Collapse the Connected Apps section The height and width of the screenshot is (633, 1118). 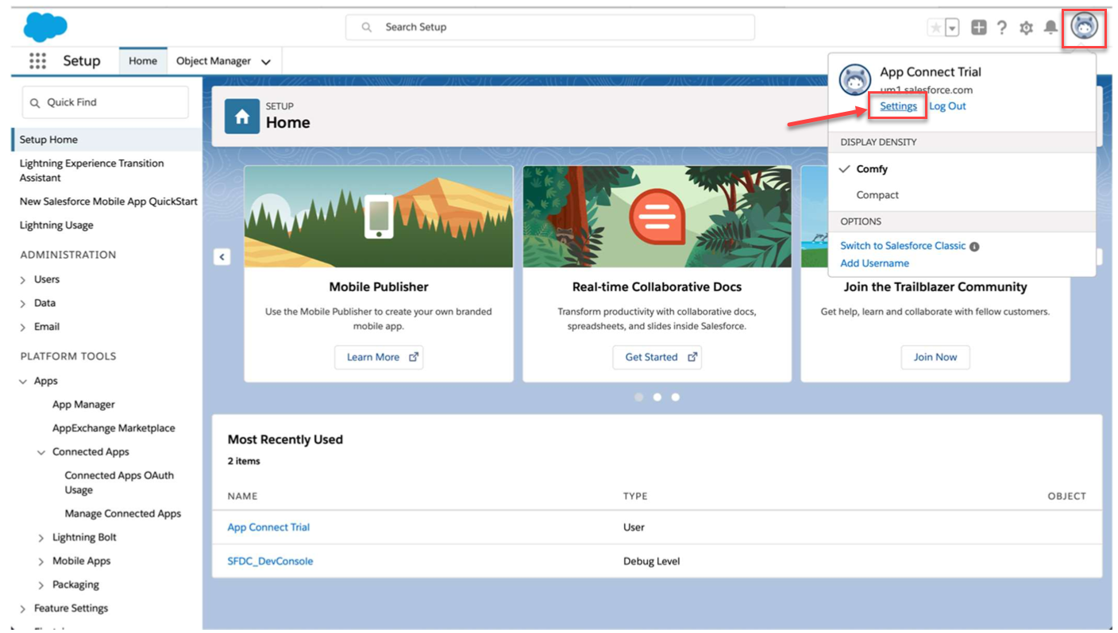(x=41, y=452)
